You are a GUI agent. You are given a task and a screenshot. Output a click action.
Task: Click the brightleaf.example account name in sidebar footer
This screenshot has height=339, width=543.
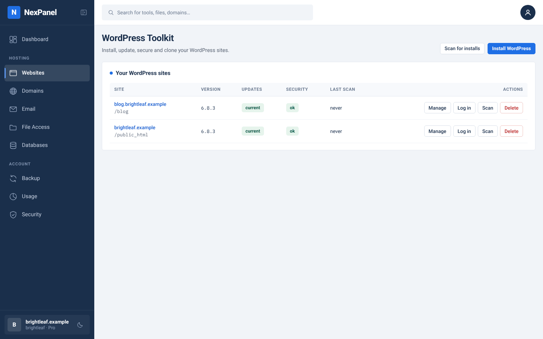(x=47, y=322)
